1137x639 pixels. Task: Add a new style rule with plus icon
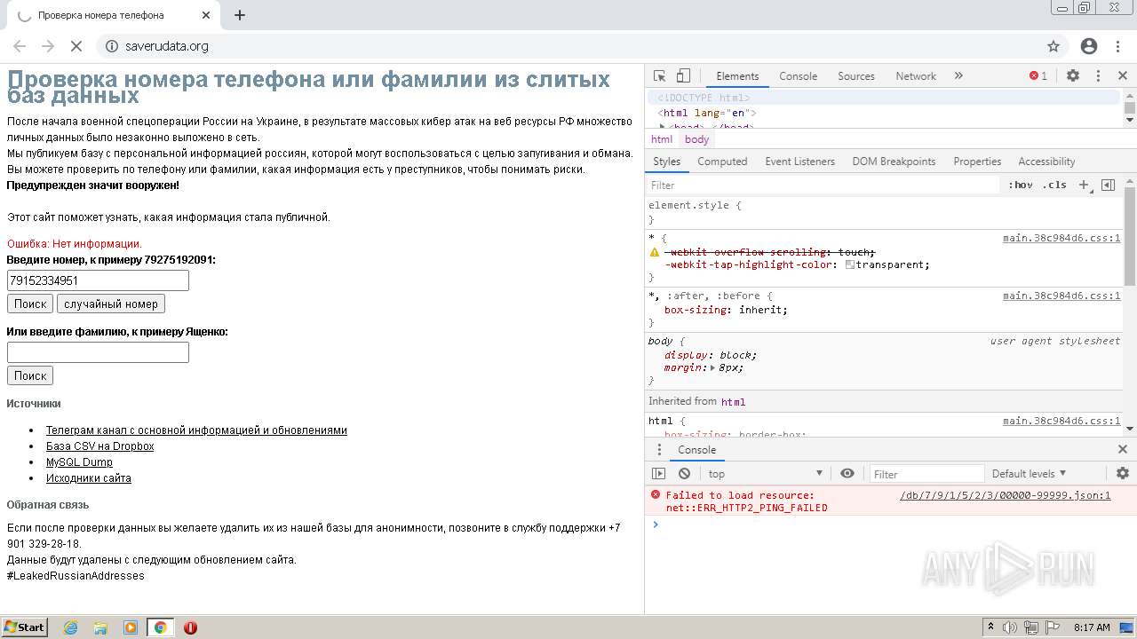[1084, 185]
